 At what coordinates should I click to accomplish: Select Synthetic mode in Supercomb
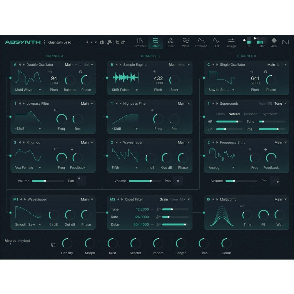(270, 114)
